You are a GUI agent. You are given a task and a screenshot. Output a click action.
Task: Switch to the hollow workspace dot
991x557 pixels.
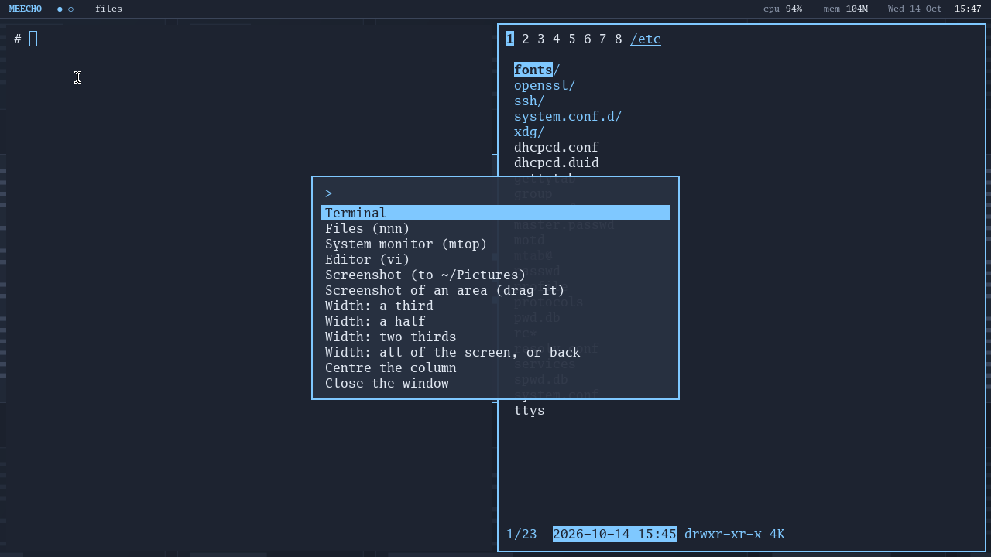point(70,9)
